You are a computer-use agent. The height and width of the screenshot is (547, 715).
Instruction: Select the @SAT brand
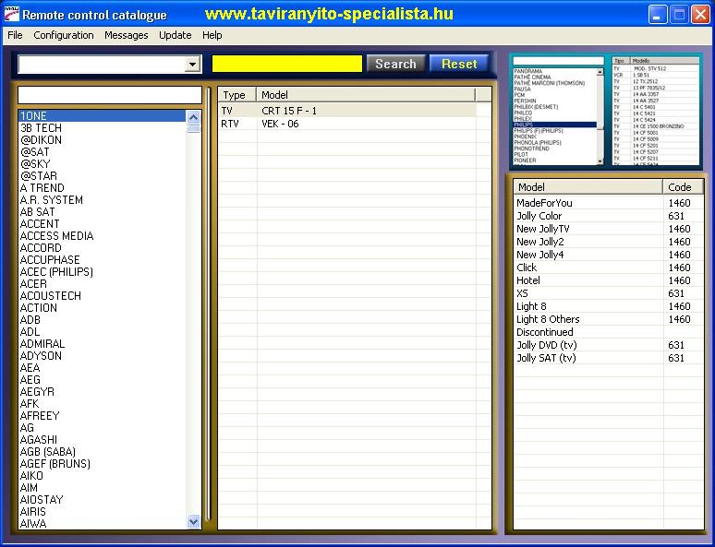[x=103, y=151]
